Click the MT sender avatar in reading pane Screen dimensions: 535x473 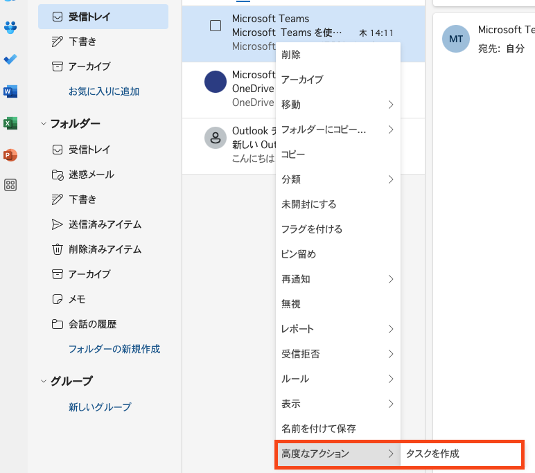click(x=456, y=39)
